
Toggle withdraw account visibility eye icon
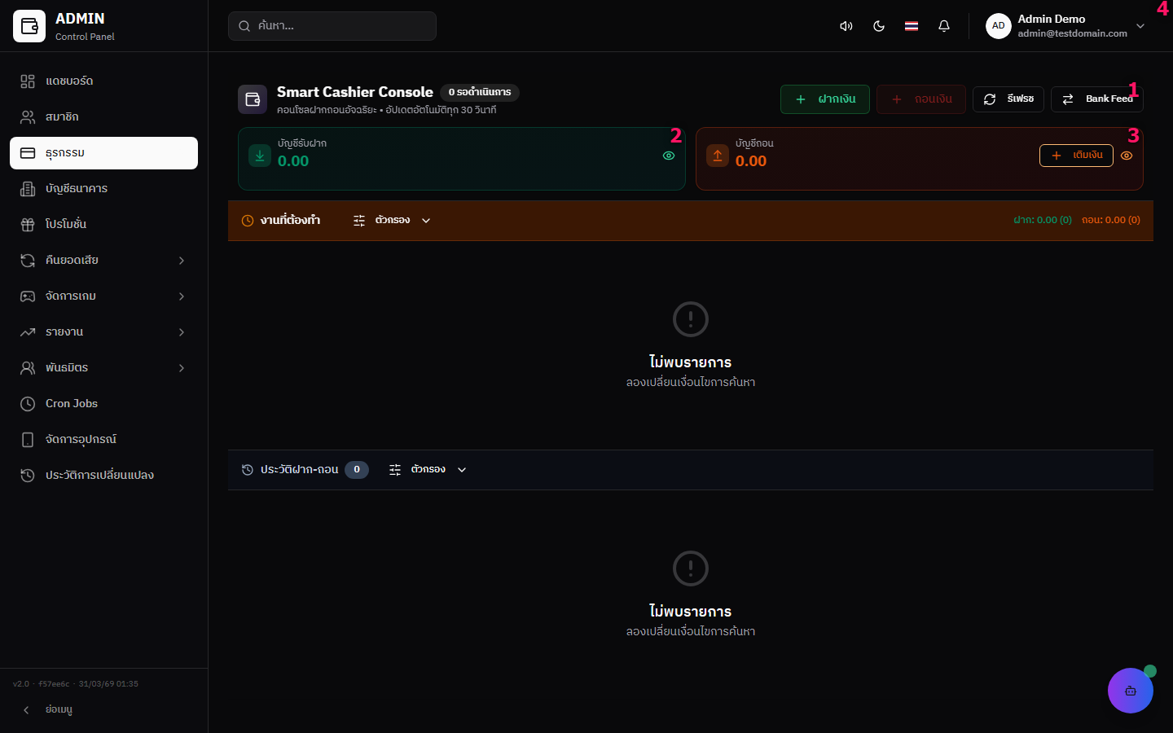1127,156
